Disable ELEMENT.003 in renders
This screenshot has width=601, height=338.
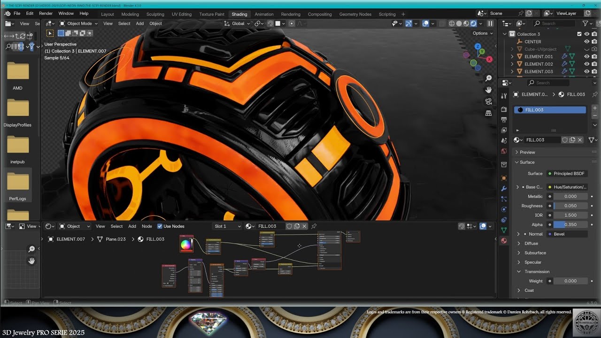click(x=594, y=71)
